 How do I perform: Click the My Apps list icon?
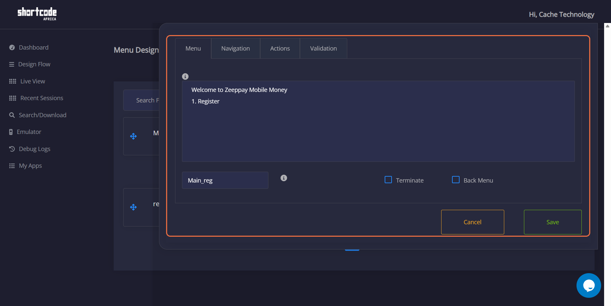[x=12, y=166]
